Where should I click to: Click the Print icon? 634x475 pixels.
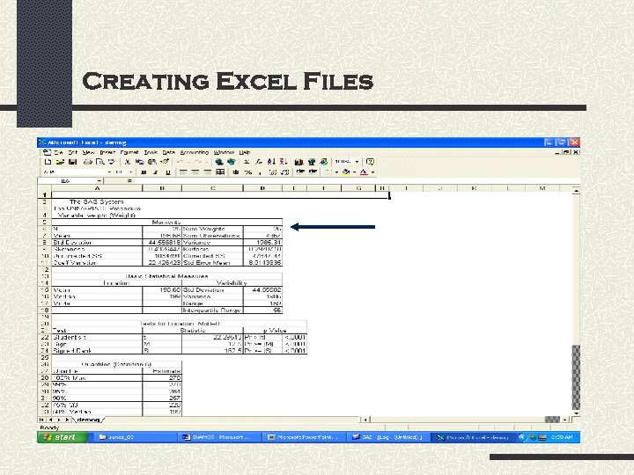(88, 162)
